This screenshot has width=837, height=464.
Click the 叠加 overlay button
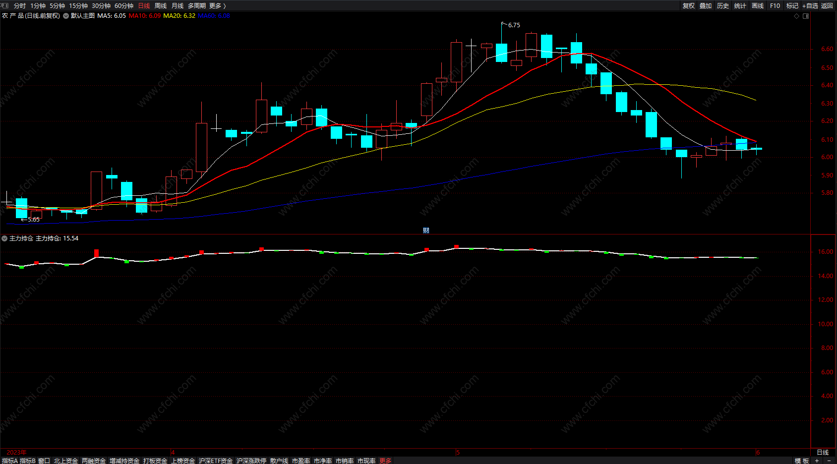pos(706,6)
